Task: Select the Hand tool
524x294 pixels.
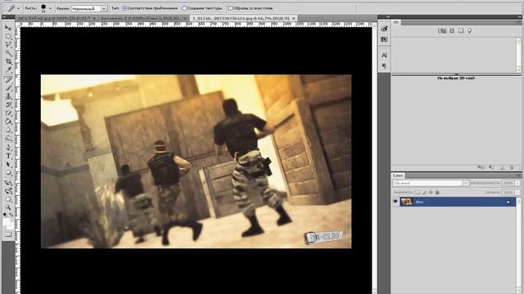Action: [x=8, y=199]
